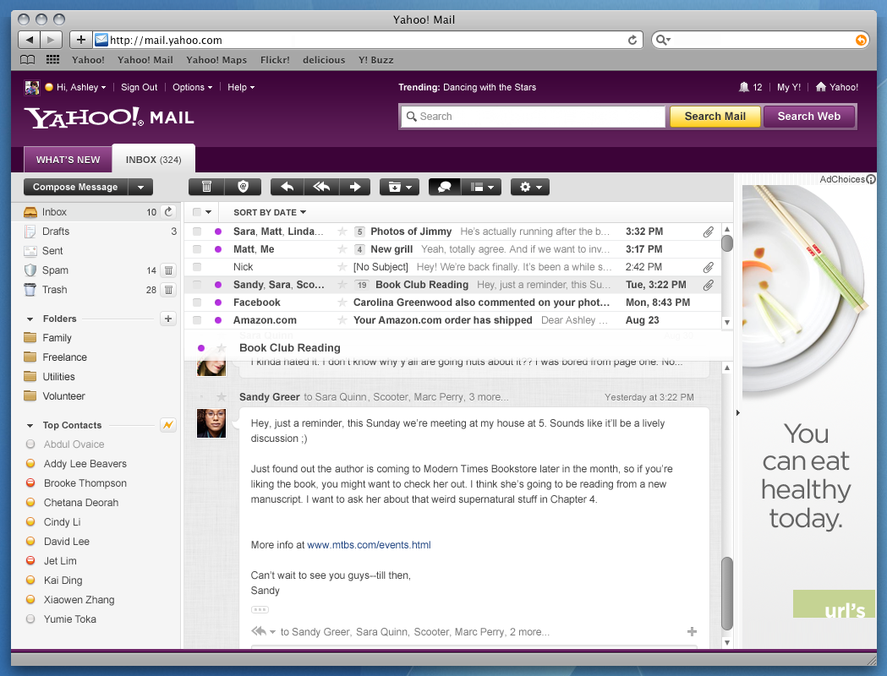Click the Search Web button
Viewport: 887px width, 676px height.
tap(809, 117)
